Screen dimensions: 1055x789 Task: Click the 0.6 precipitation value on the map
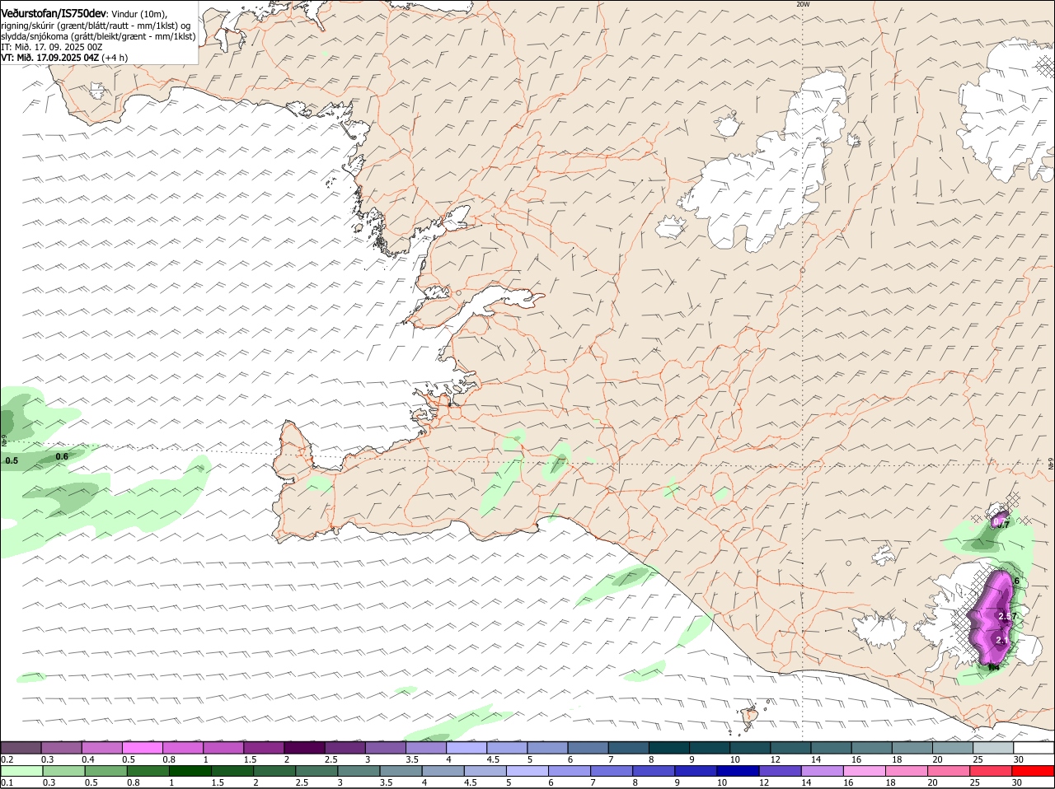tap(62, 456)
